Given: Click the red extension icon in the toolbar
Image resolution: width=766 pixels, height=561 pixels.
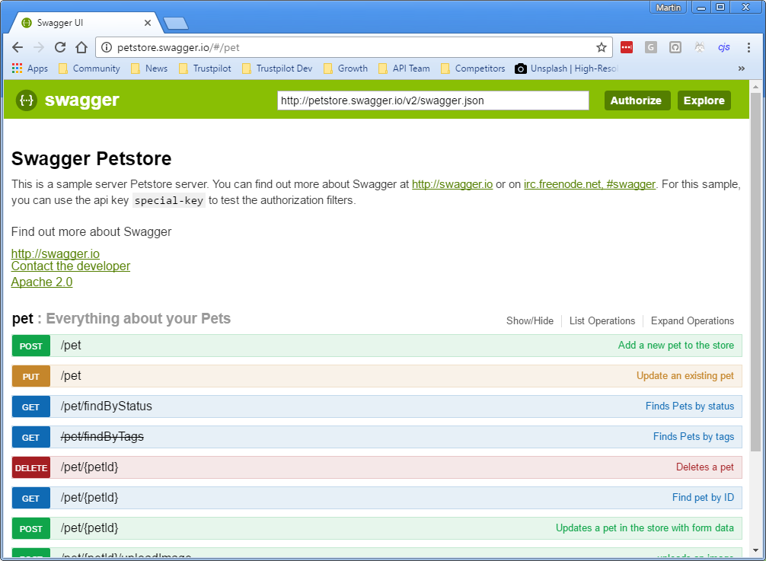Looking at the screenshot, I should [627, 47].
